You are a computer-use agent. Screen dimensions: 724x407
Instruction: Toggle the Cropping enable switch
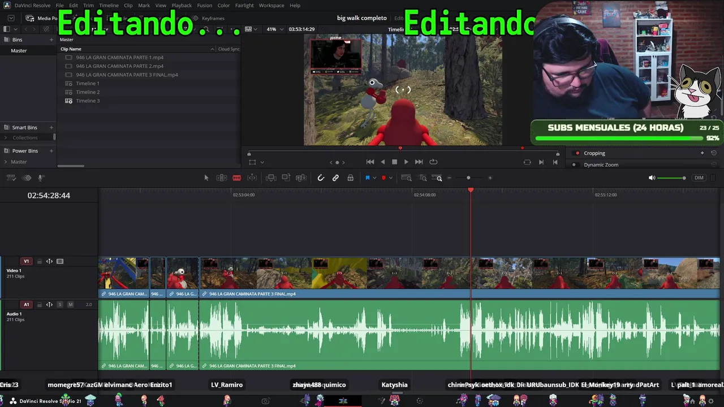click(577, 153)
